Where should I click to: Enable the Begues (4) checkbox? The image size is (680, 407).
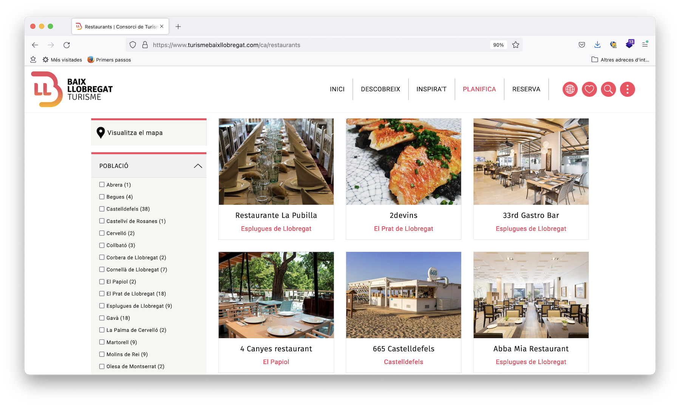click(102, 197)
